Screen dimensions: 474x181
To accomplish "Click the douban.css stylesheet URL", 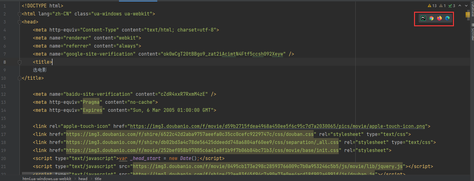I will [x=190, y=134].
